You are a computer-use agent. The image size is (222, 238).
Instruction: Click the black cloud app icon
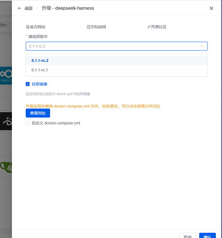[6, 121]
